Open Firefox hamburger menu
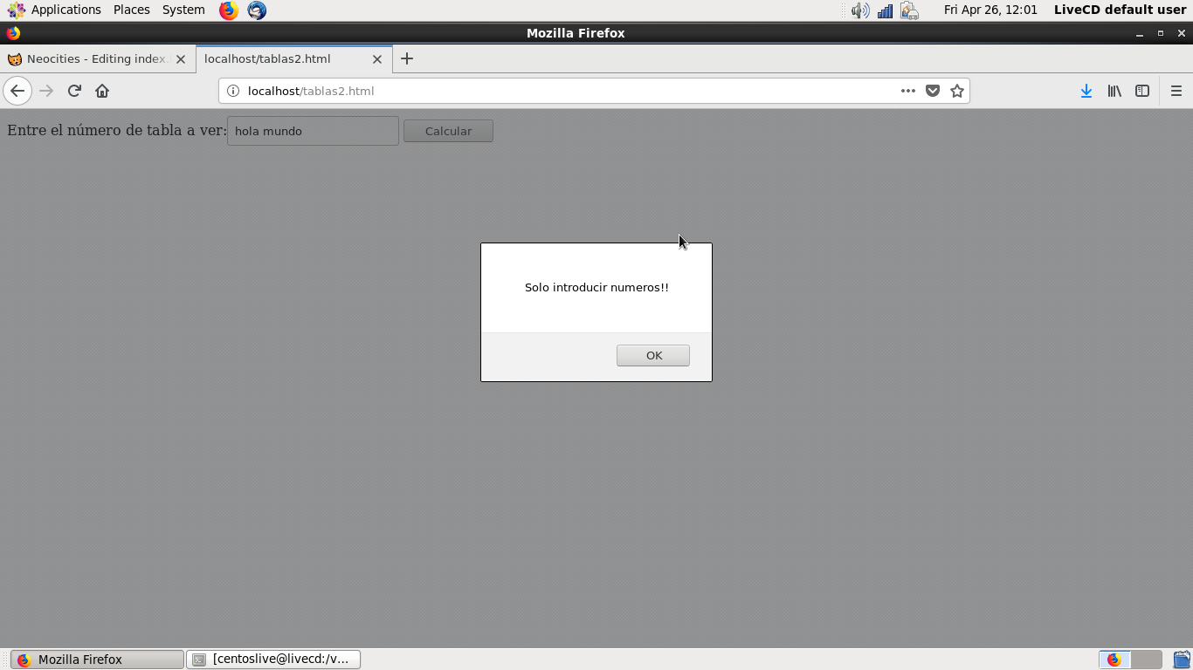The image size is (1193, 670). coord(1176,91)
